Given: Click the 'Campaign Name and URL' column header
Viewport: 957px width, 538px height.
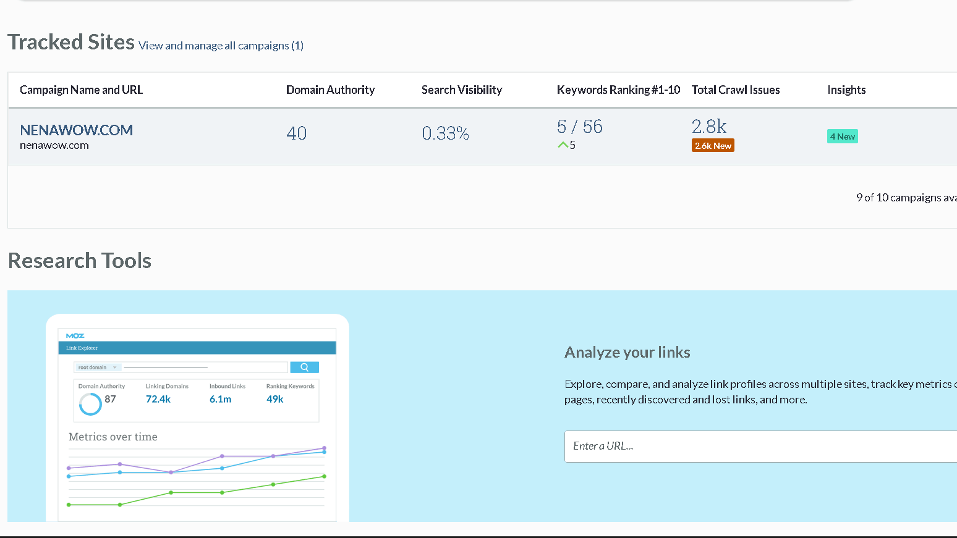Looking at the screenshot, I should coord(82,90).
